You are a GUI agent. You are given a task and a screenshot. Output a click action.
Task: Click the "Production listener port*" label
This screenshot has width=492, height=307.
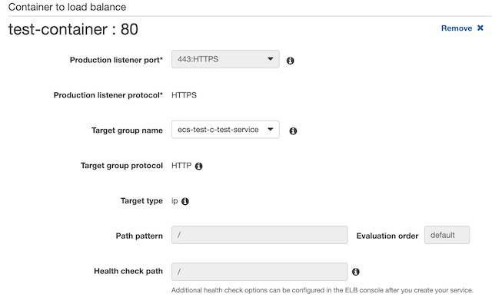click(116, 60)
